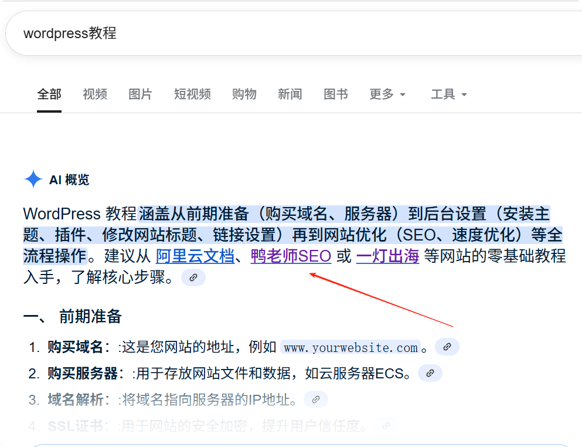This screenshot has width=582, height=447.
Task: Open source link icon beside 购买域名 line
Action: click(447, 347)
